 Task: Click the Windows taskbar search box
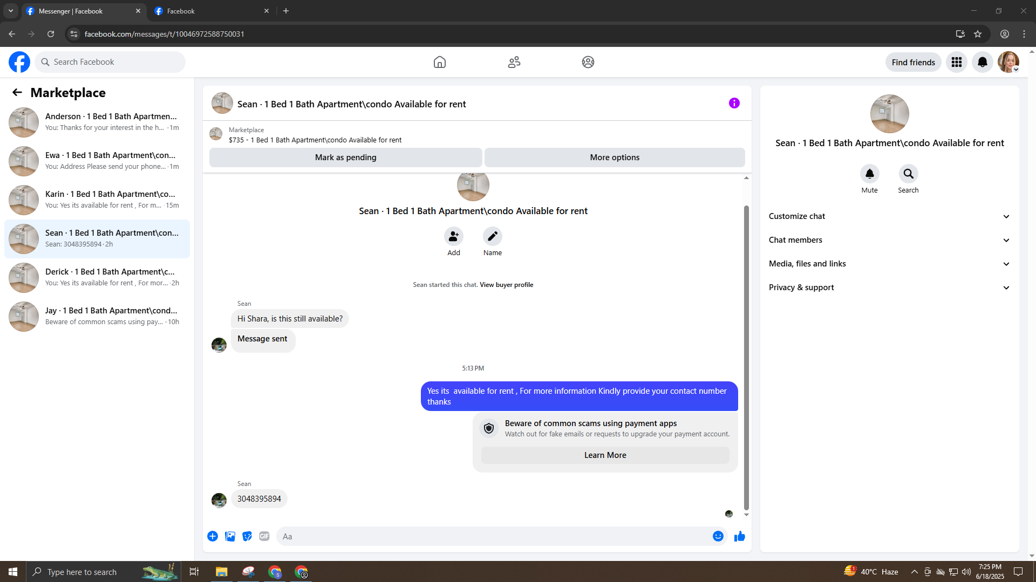pyautogui.click(x=103, y=572)
